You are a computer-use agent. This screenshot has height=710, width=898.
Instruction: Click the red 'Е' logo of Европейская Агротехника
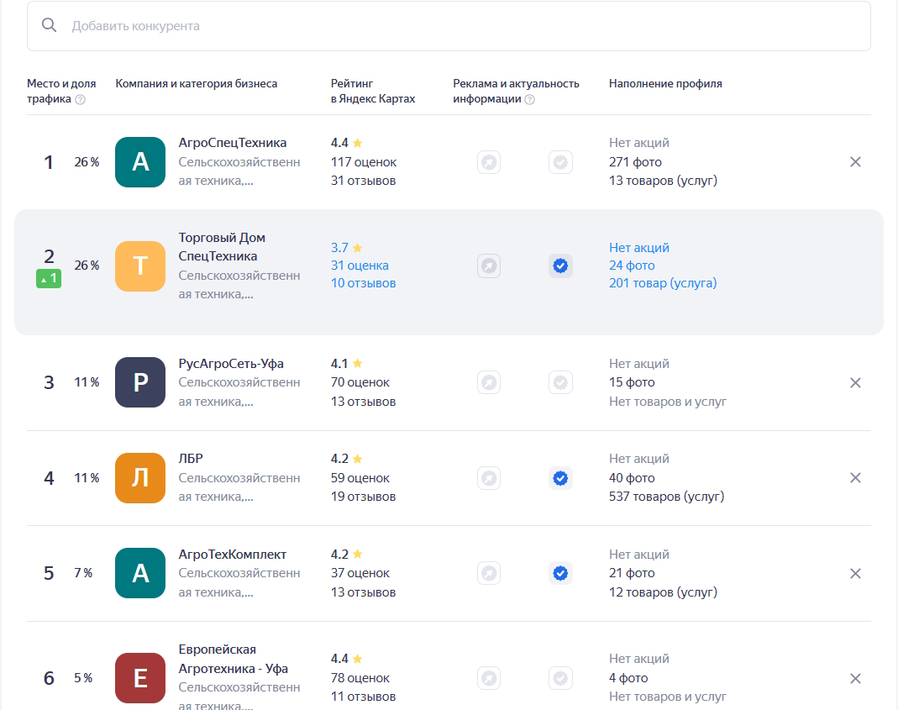click(140, 678)
